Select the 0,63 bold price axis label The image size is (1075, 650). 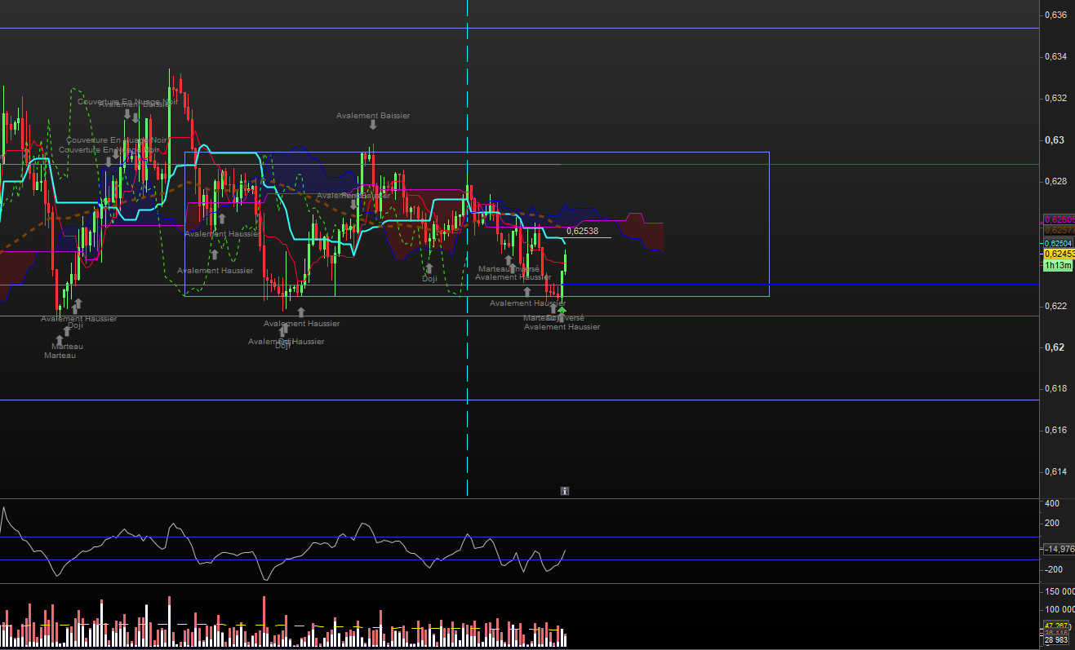click(1055, 139)
